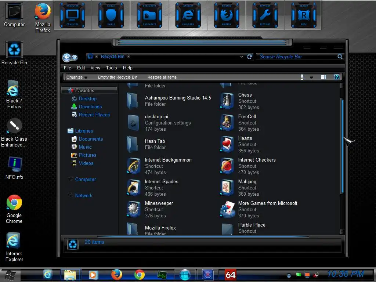
Task: Select the Google Chrome desktop shortcut
Action: pyautogui.click(x=14, y=209)
